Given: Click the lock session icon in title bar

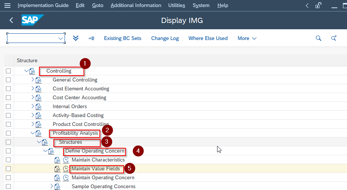Looking at the screenshot, I should click(x=318, y=5).
